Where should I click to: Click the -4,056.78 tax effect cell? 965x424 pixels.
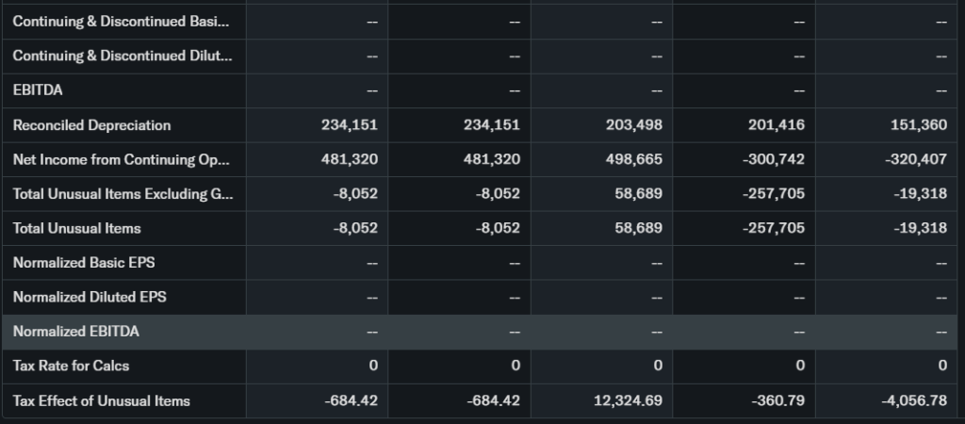pyautogui.click(x=913, y=400)
